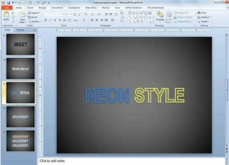Click the Format Painter brush icon
Viewport: 229px width, 165px height.
[13, 22]
